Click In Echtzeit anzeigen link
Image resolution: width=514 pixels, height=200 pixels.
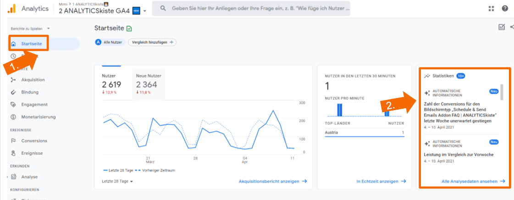point(381,181)
